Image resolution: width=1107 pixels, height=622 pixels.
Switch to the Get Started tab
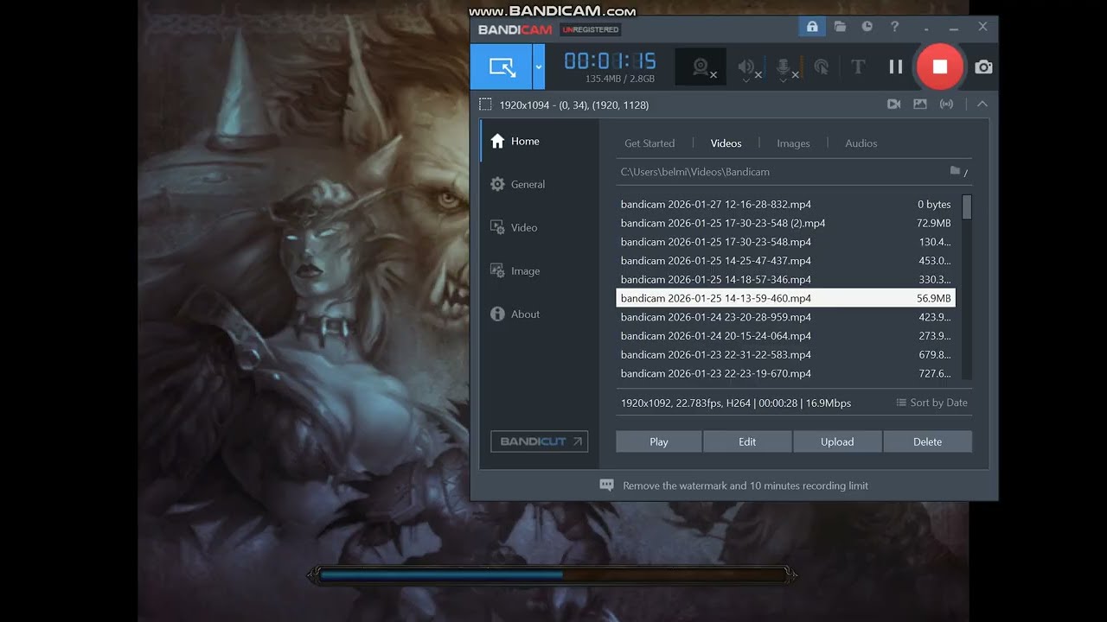coord(649,143)
